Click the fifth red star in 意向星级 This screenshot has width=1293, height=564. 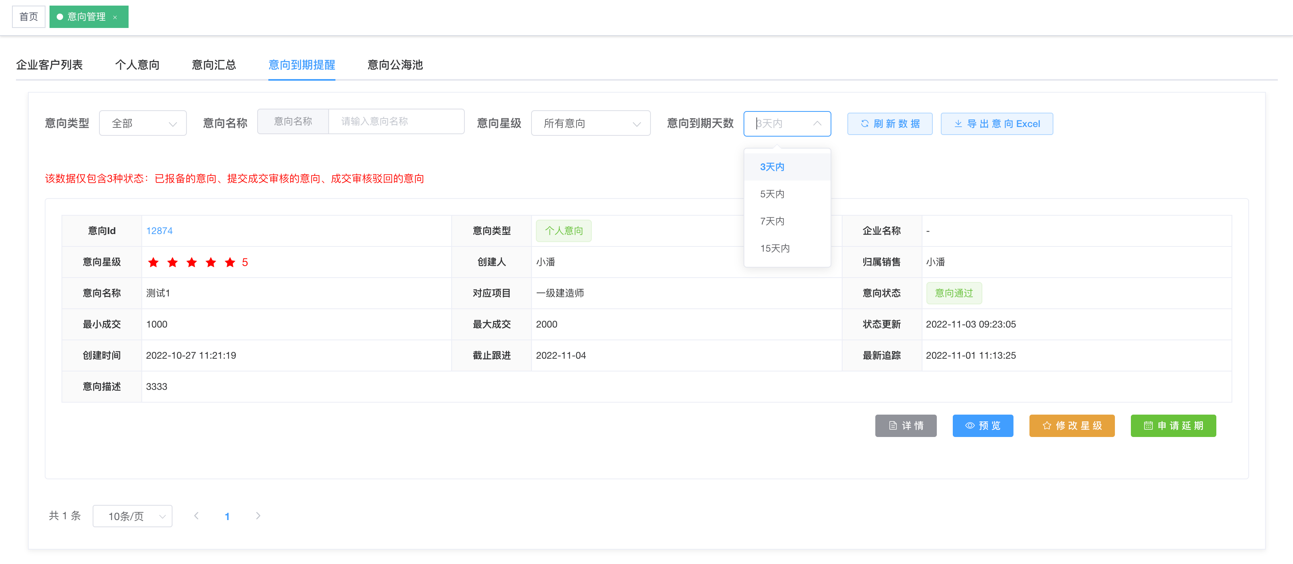pos(230,262)
